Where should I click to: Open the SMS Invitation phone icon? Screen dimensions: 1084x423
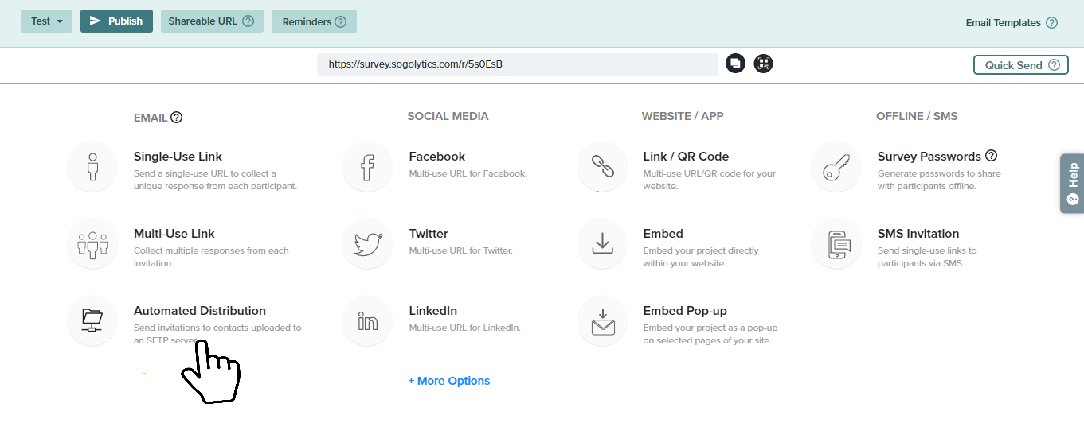pos(836,244)
